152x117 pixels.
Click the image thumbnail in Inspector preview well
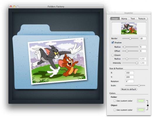(x=129, y=28)
